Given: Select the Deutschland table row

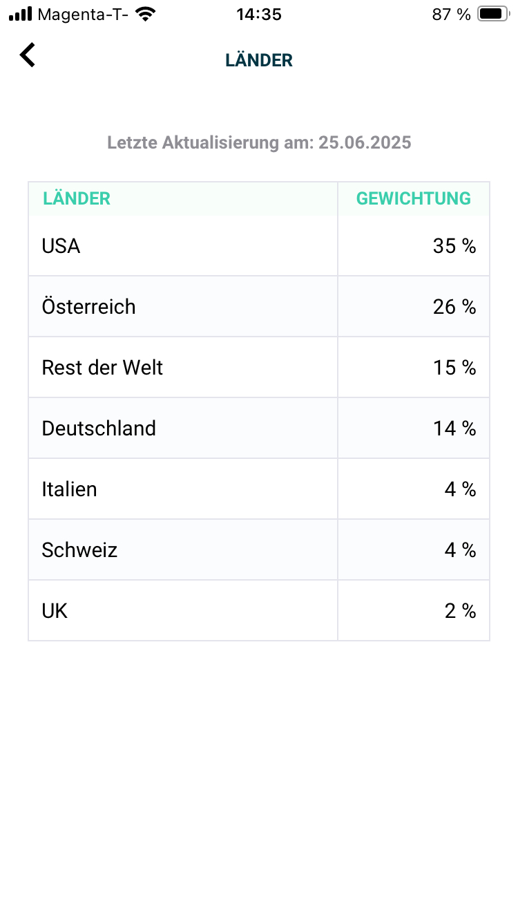Looking at the screenshot, I should 259,428.
